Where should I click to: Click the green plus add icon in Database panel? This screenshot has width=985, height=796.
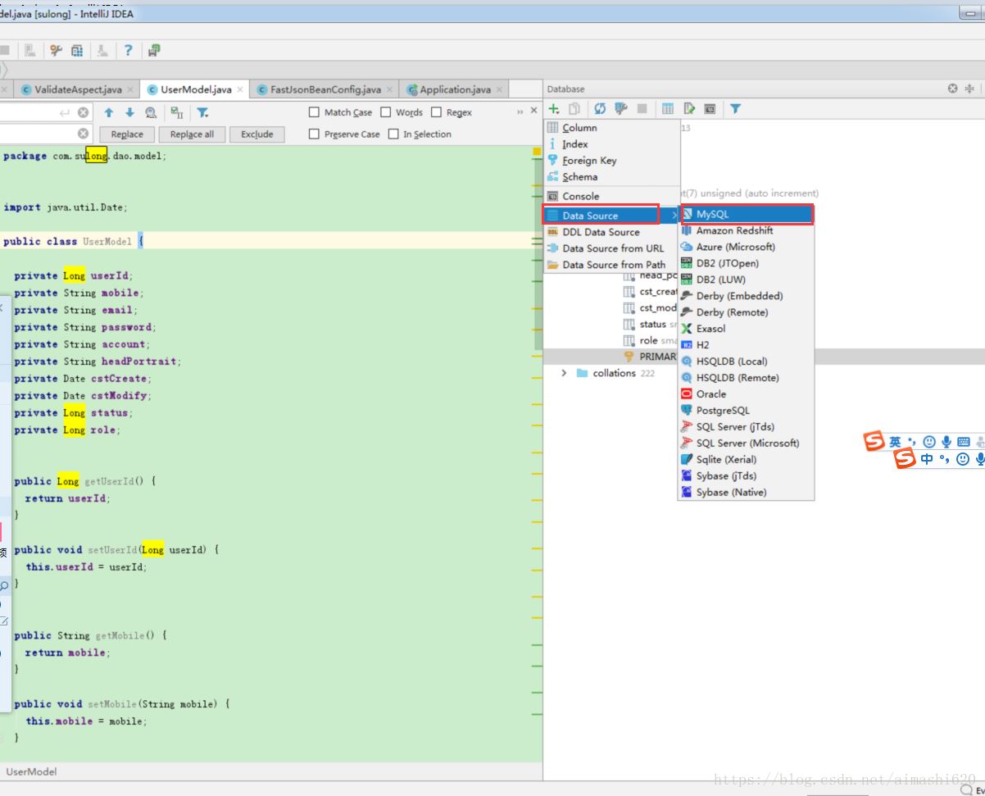click(555, 108)
